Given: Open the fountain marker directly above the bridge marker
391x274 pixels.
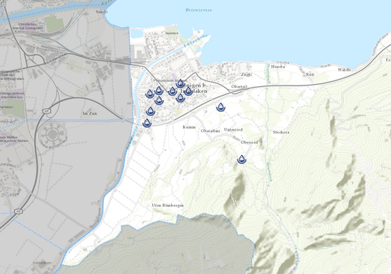Looking at the screenshot, I should click(150, 111).
